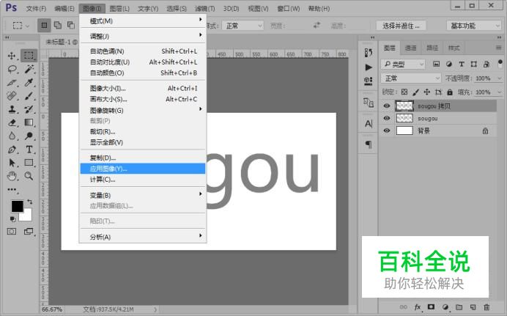Click 应用图像(Y)... menu item

143,169
